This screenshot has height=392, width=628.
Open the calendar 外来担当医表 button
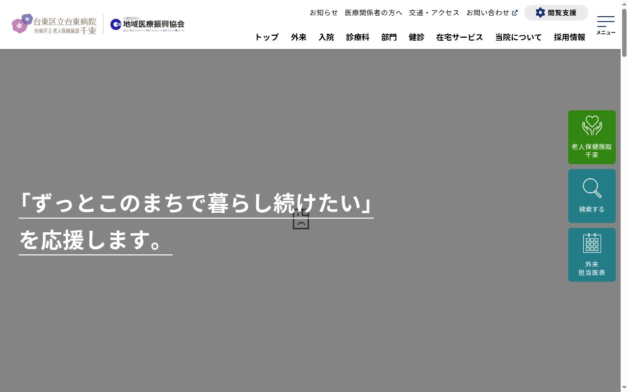pyautogui.click(x=592, y=255)
